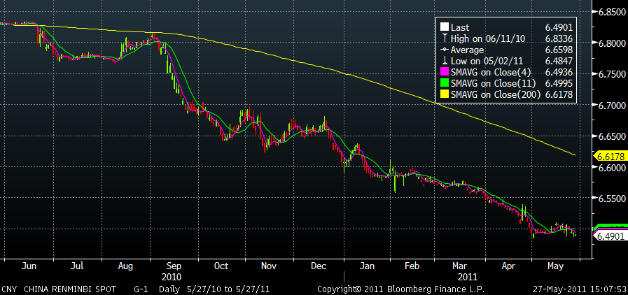Select the Sep month label on time axis
This screenshot has width=628, height=295.
pyautogui.click(x=174, y=266)
